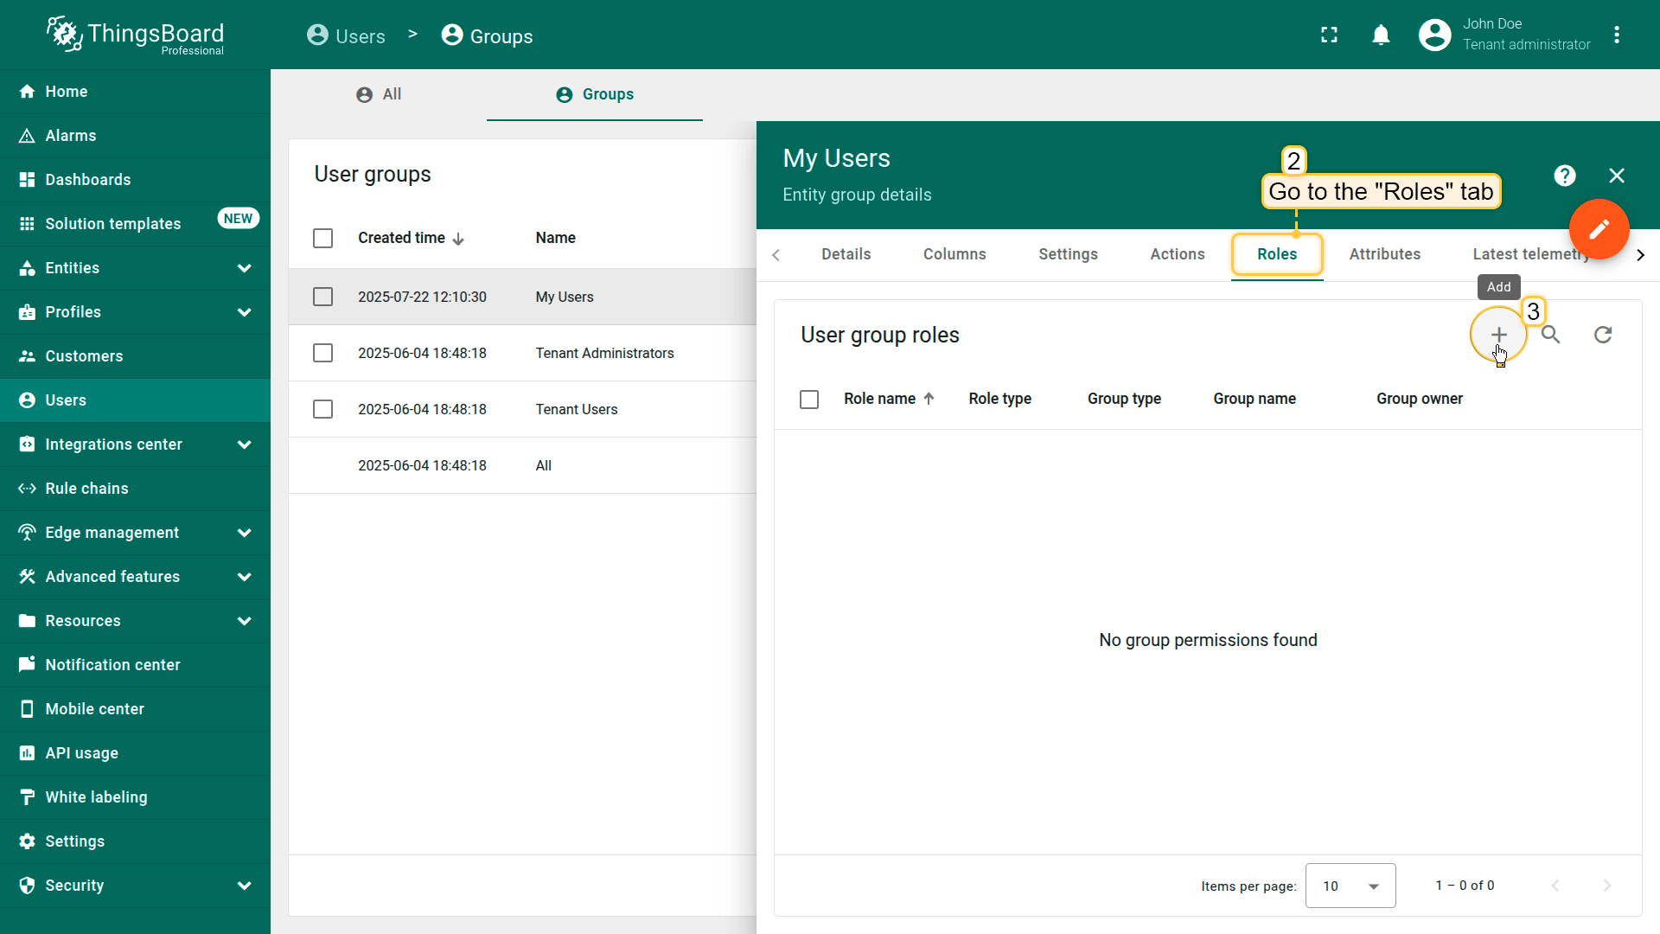Refresh the user group roles list
This screenshot has height=934, width=1660.
pos(1603,335)
